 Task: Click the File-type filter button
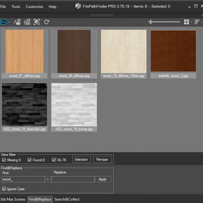(x=102, y=160)
